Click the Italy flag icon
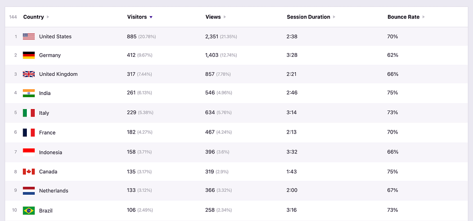Screen dimensions: 473x221 29,113
